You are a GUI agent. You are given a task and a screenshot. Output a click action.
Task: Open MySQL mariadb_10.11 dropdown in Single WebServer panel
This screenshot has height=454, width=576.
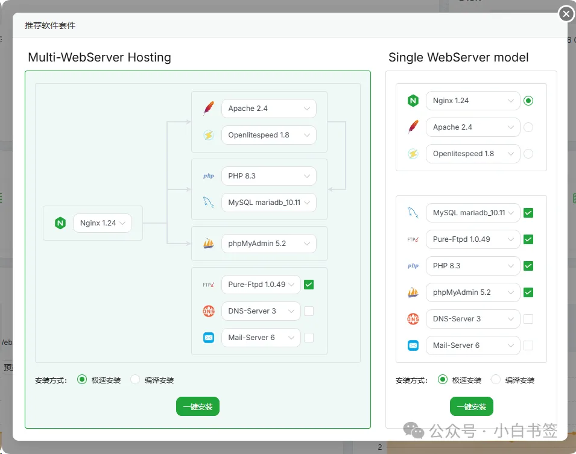tap(473, 213)
